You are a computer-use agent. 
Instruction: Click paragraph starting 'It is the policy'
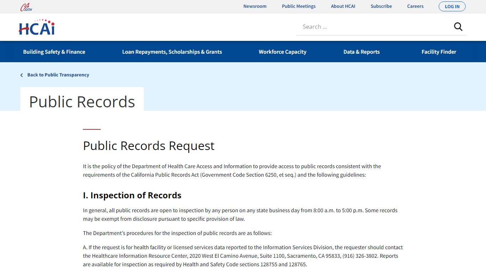(232, 171)
